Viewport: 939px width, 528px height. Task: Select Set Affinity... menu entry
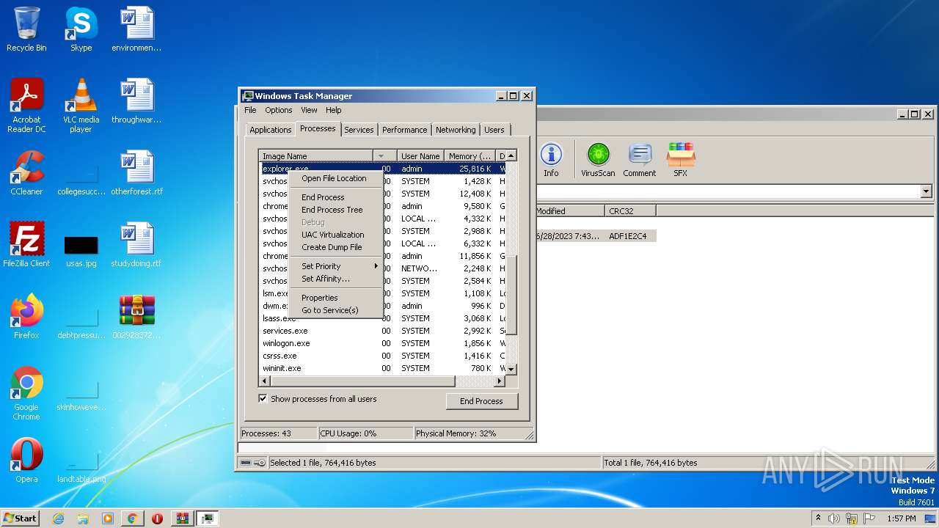pyautogui.click(x=326, y=279)
